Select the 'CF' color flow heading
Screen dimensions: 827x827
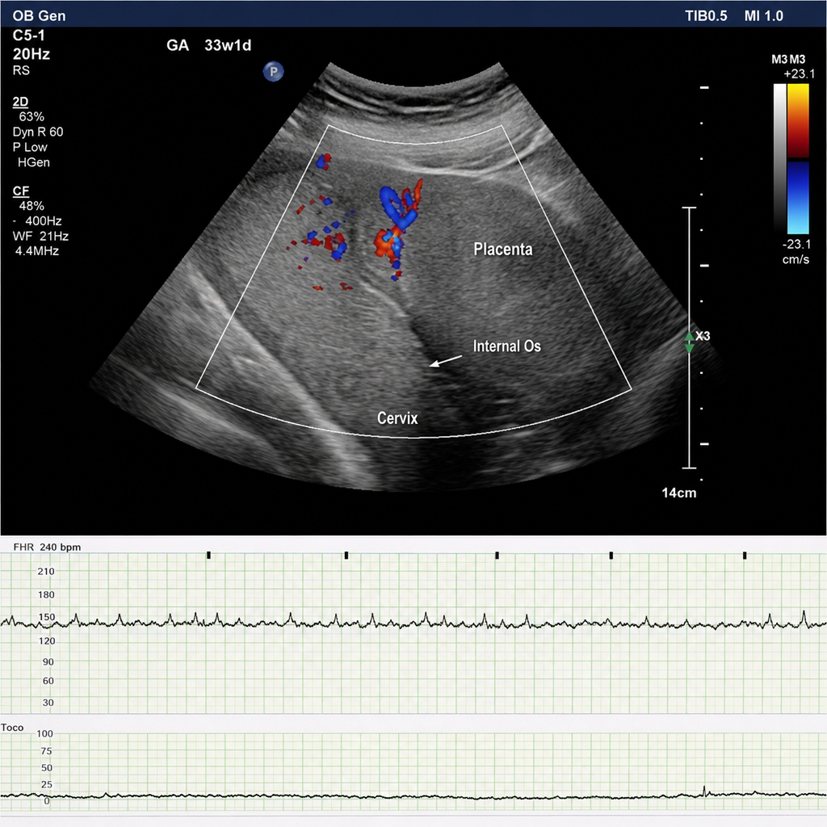20,191
